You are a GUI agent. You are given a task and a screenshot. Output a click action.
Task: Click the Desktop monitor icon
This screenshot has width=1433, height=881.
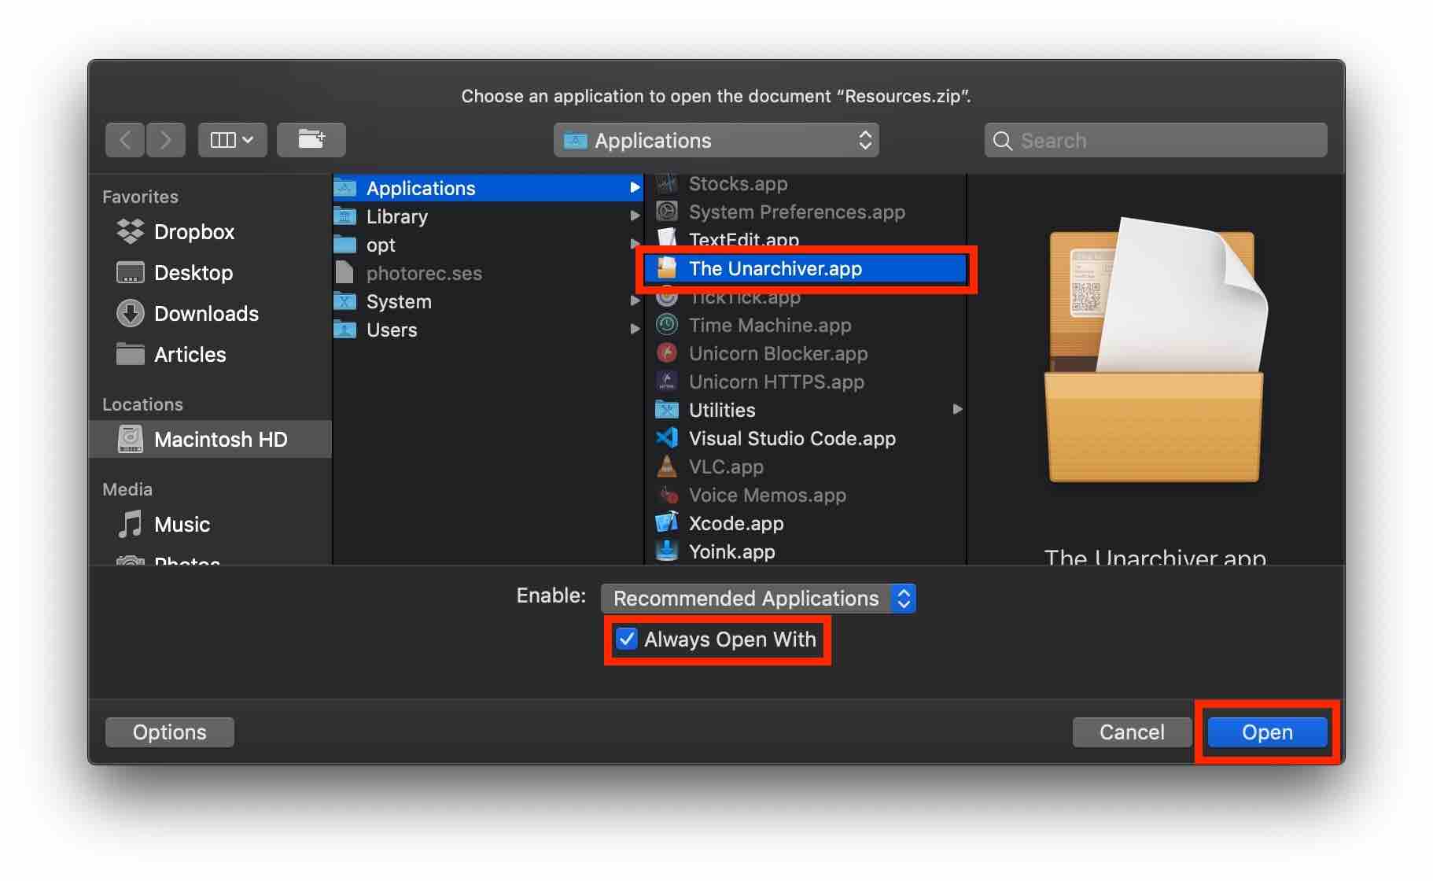(131, 272)
